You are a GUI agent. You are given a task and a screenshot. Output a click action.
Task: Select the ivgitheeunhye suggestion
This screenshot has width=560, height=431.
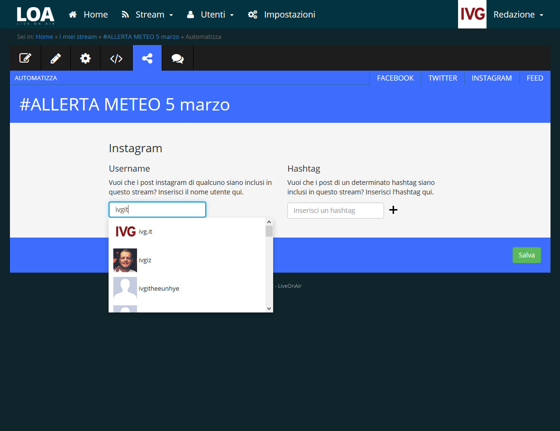187,289
